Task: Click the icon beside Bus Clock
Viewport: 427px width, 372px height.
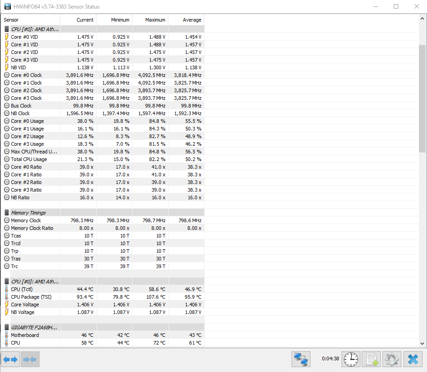Action: point(7,105)
